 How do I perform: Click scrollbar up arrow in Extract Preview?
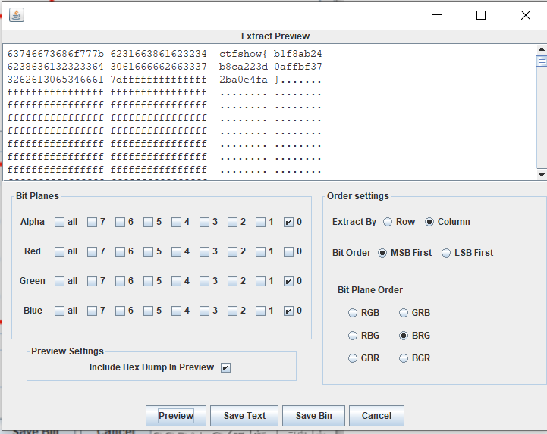tap(541, 50)
